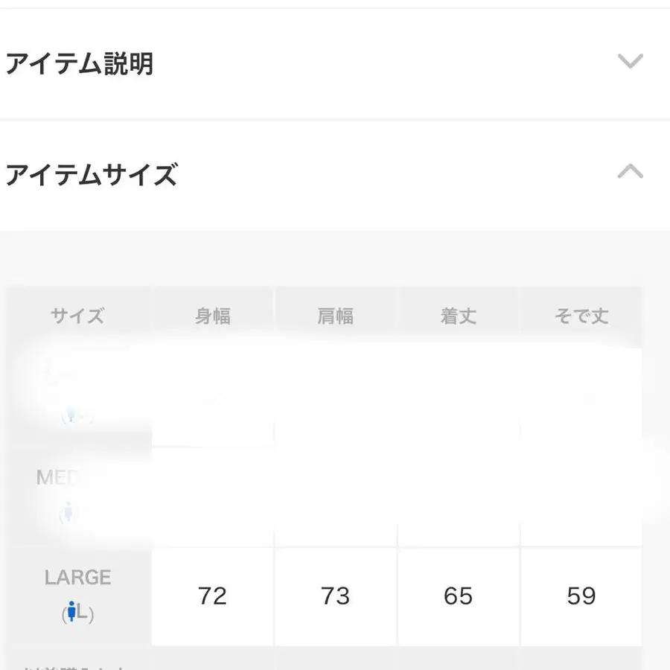Select the LARGE size label
Screen dimensions: 670x670
77,577
